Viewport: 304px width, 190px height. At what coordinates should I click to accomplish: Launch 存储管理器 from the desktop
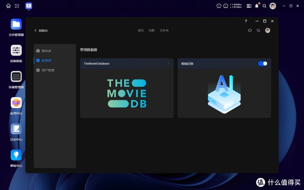[x=16, y=77]
